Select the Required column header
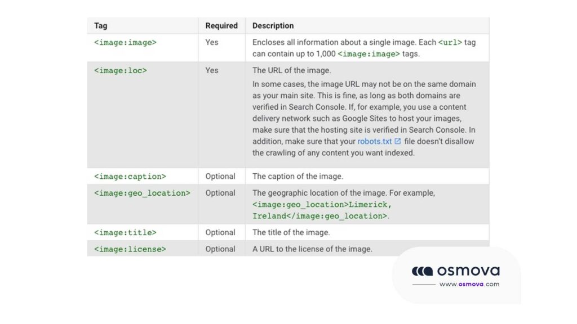 [x=221, y=26]
